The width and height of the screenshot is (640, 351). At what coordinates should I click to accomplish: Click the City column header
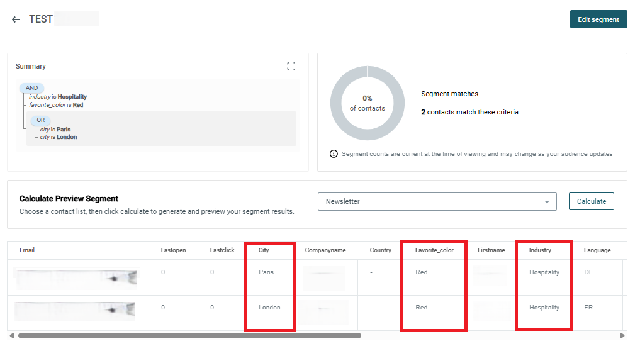(264, 250)
